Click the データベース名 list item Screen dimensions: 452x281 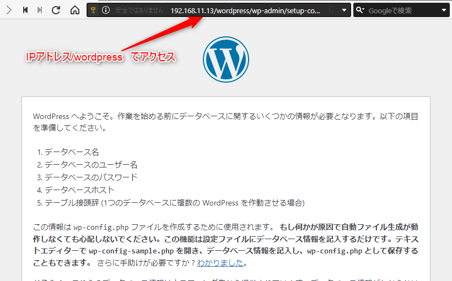coord(72,152)
